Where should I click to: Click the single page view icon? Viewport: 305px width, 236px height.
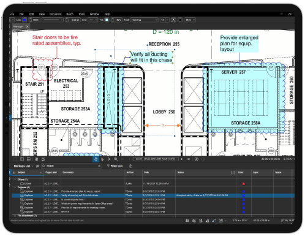tap(15, 159)
